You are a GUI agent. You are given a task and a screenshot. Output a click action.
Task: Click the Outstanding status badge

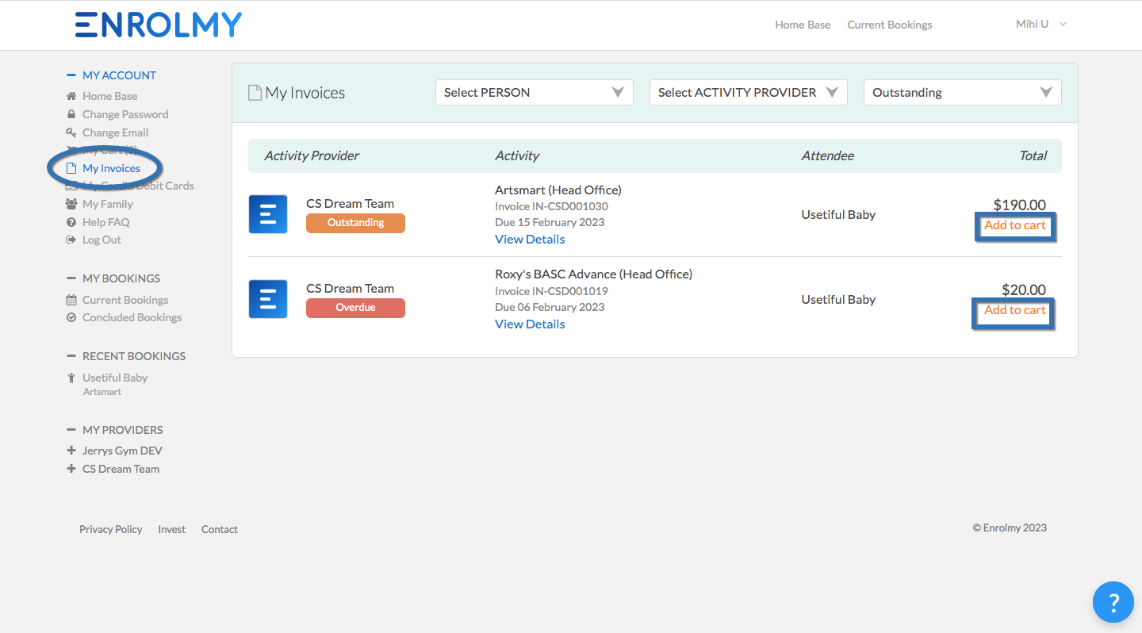(x=355, y=223)
